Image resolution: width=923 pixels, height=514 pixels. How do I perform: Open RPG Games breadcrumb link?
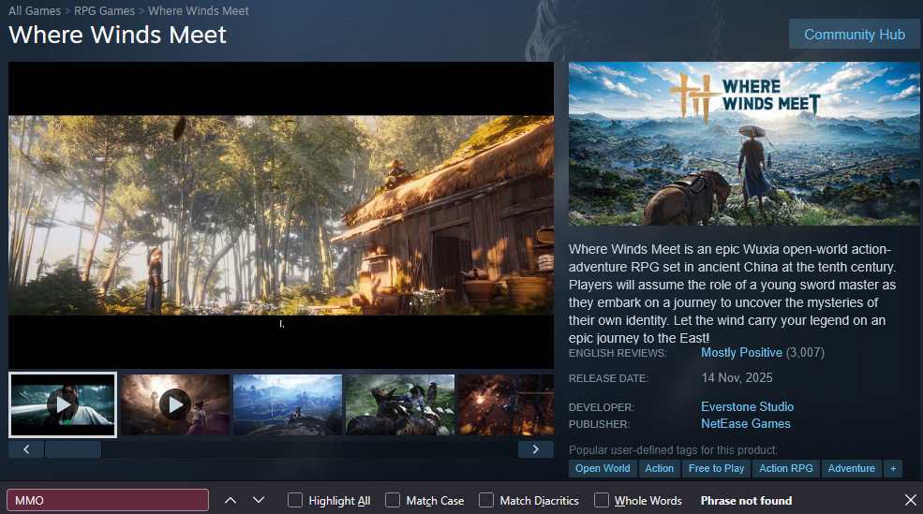point(104,10)
